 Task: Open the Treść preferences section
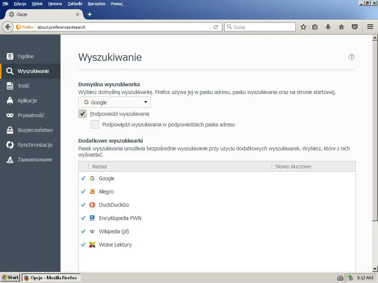coord(30,86)
